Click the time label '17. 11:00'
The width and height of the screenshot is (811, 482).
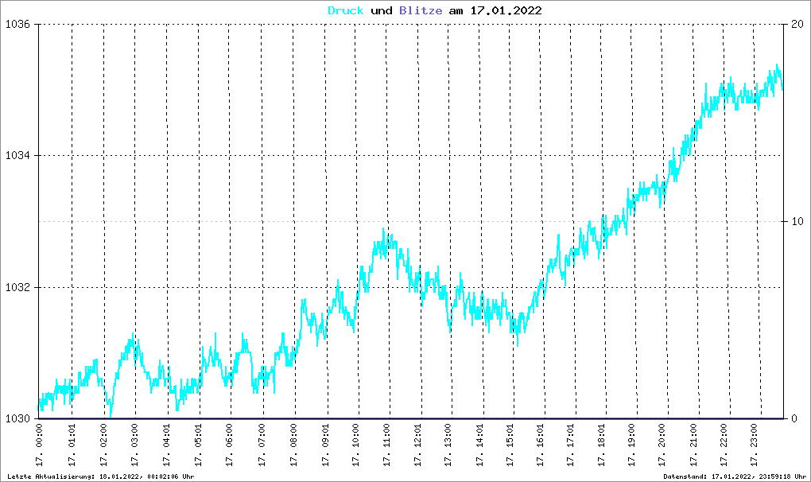click(387, 445)
